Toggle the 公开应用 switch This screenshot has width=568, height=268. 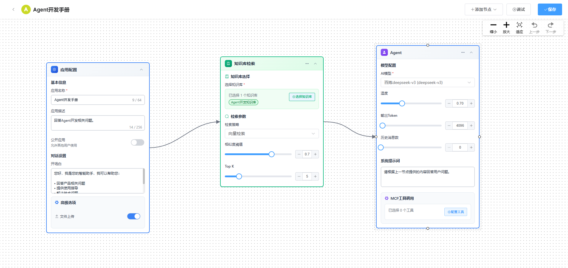click(x=138, y=142)
